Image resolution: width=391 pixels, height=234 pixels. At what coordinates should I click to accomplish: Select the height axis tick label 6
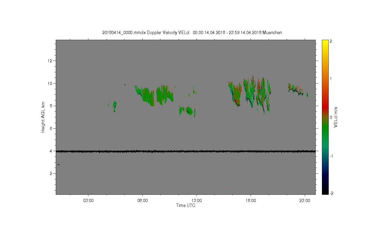[x=52, y=128]
